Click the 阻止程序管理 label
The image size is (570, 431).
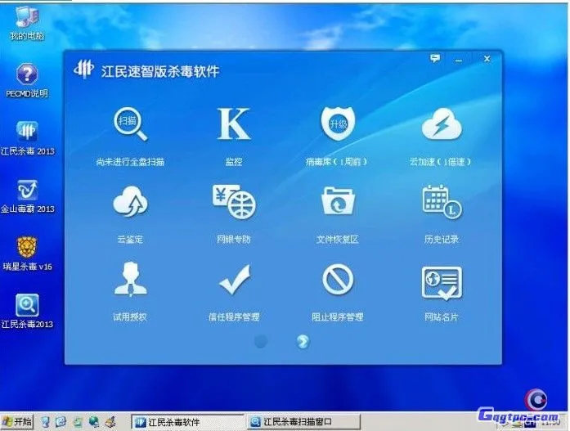[338, 317]
